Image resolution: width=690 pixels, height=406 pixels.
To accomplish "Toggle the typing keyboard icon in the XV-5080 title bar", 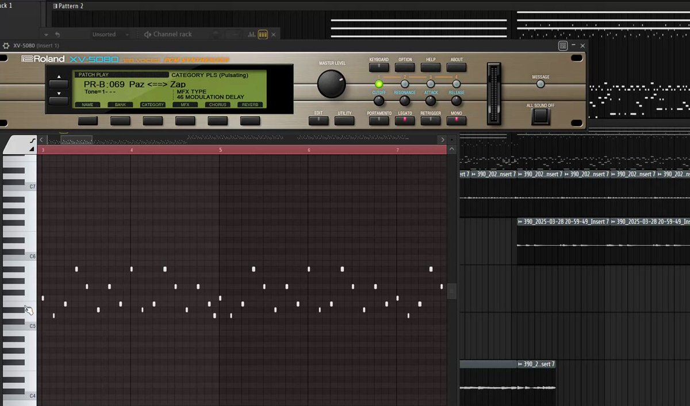I will point(563,45).
